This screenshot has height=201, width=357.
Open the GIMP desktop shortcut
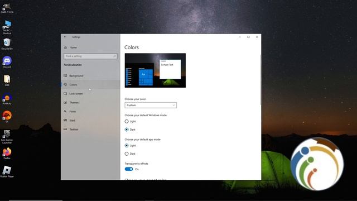(x=7, y=8)
